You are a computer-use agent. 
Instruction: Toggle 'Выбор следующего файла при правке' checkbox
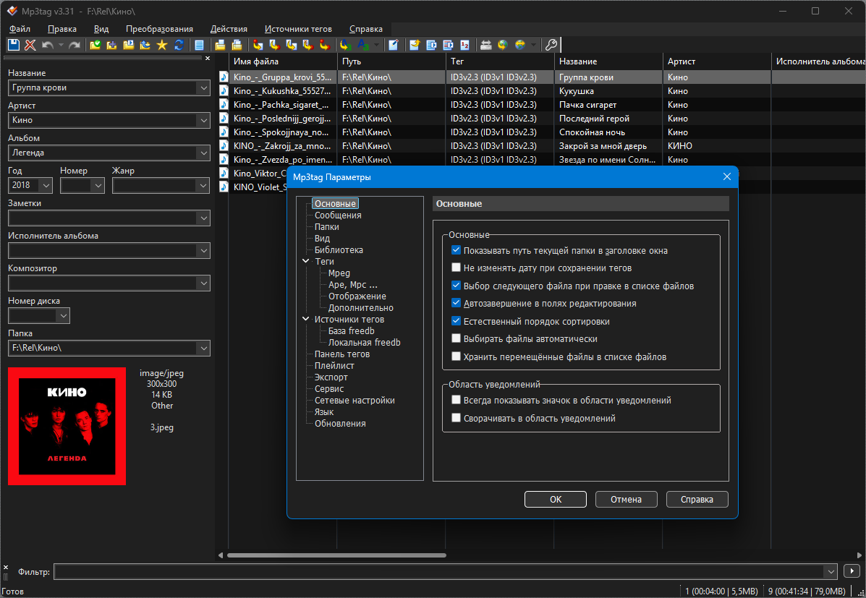click(x=456, y=286)
